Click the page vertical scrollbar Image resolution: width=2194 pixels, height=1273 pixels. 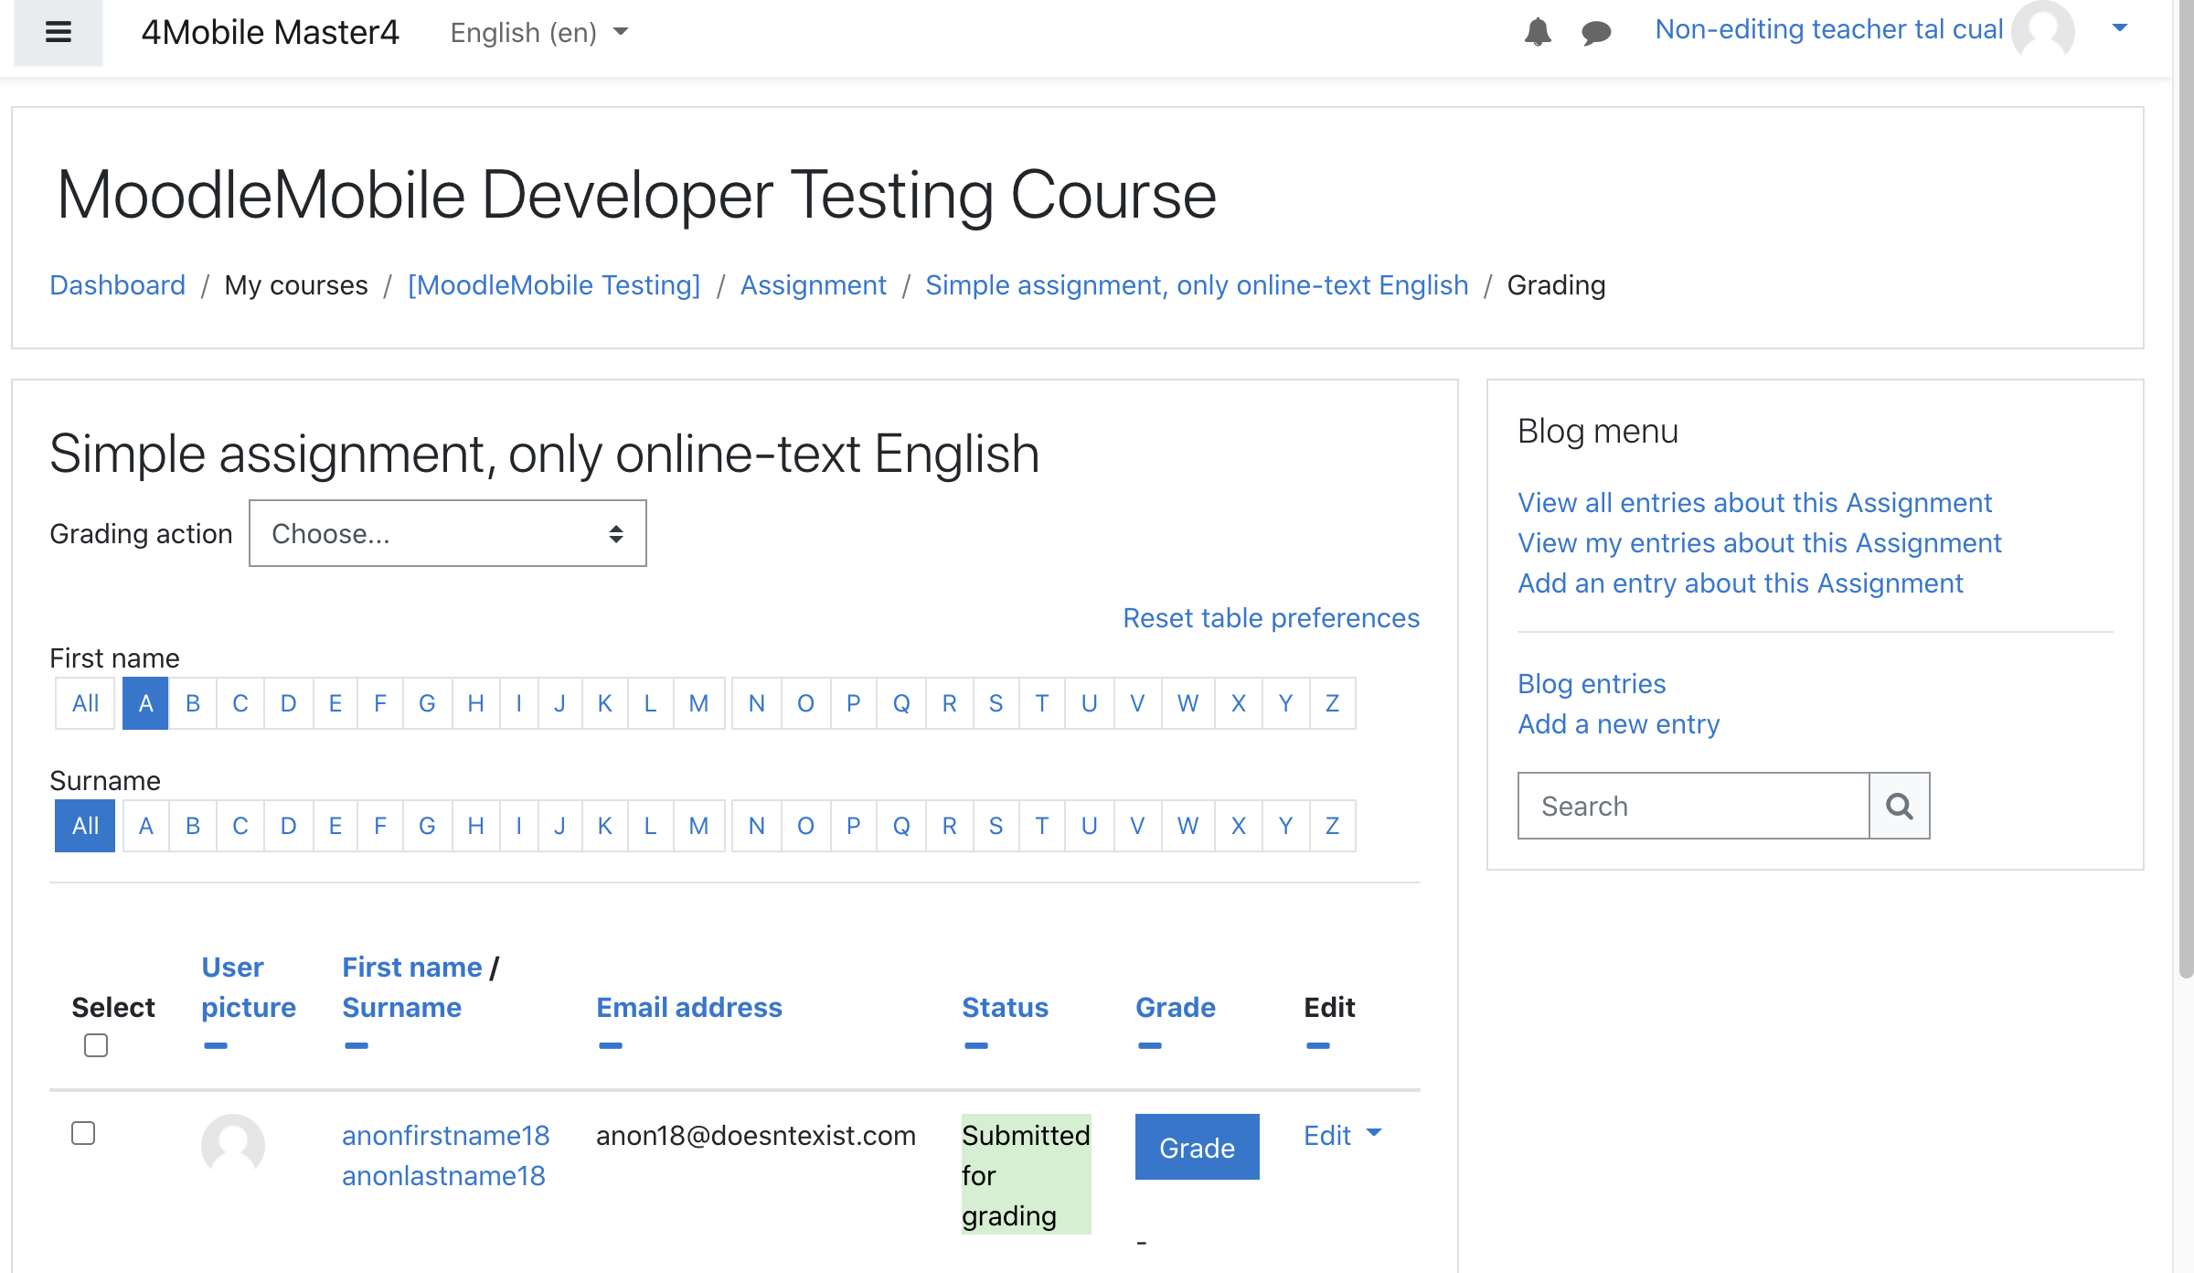pos(2186,489)
